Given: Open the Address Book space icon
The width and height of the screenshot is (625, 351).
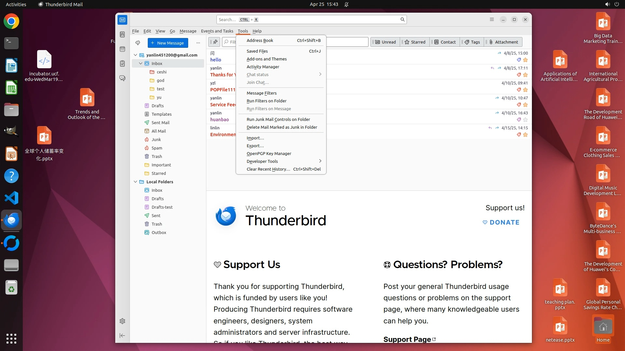Looking at the screenshot, I should point(122,34).
